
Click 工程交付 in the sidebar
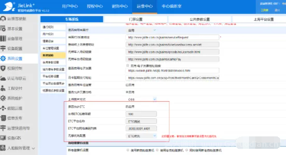pyautogui.click(x=15, y=88)
